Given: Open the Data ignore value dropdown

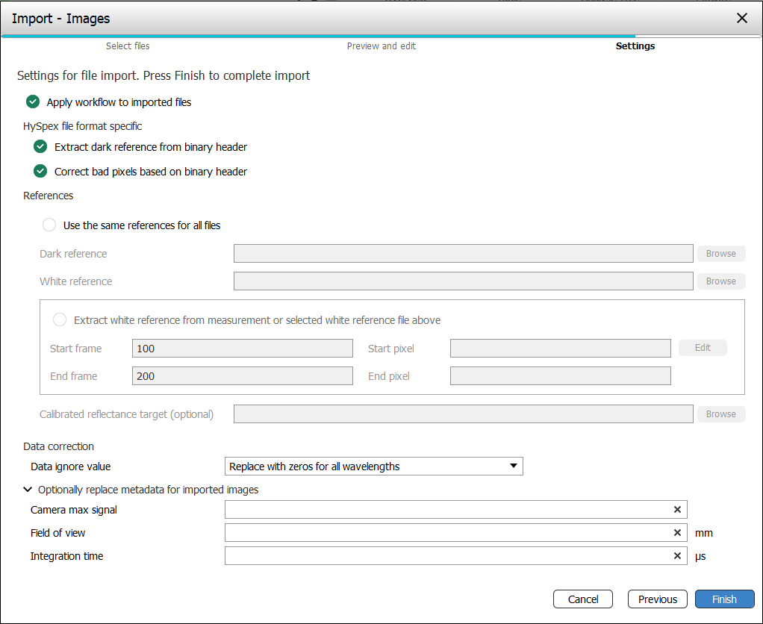Looking at the screenshot, I should coord(373,467).
